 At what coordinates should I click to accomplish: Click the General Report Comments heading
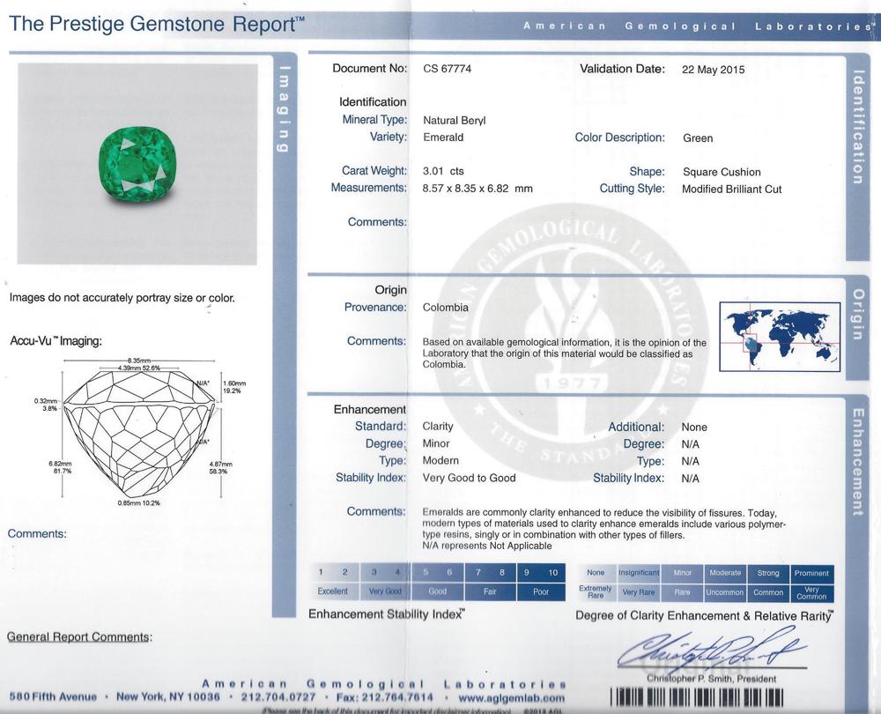pos(79,637)
